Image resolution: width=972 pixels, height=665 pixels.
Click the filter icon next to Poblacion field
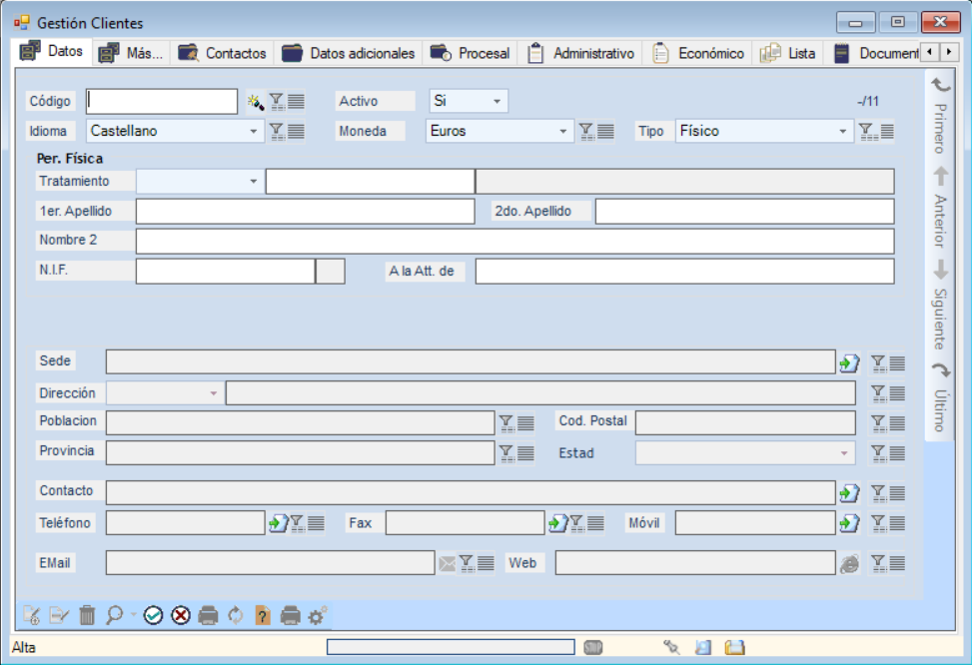[x=506, y=423]
